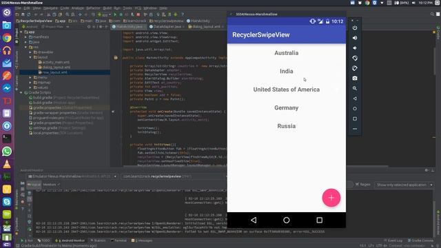Open the Terminal tool window button
Screen dimensions: 441x248
(x=119, y=240)
